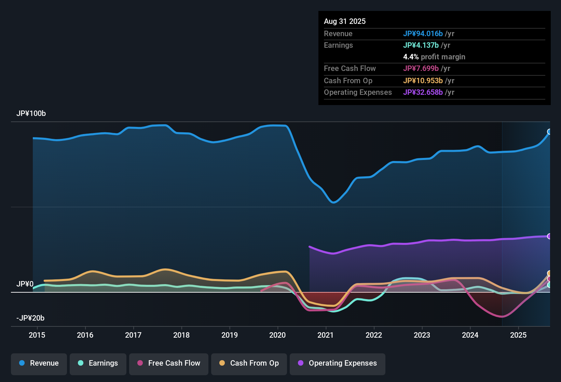This screenshot has height=382, width=561.
Task: Click the purple Operating Expenses legend dot
Action: 301,363
